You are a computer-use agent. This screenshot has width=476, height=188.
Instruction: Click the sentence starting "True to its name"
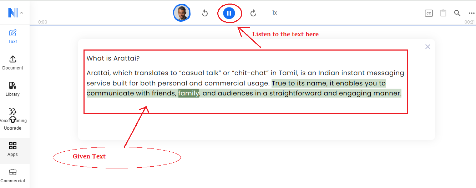point(244,88)
